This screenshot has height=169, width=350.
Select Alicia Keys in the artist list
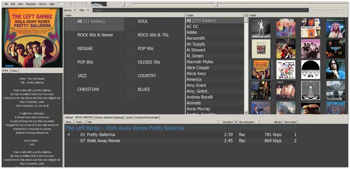point(215,74)
